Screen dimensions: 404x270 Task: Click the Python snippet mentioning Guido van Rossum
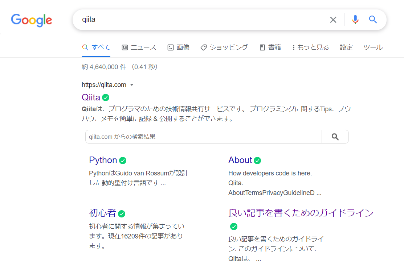coord(139,178)
